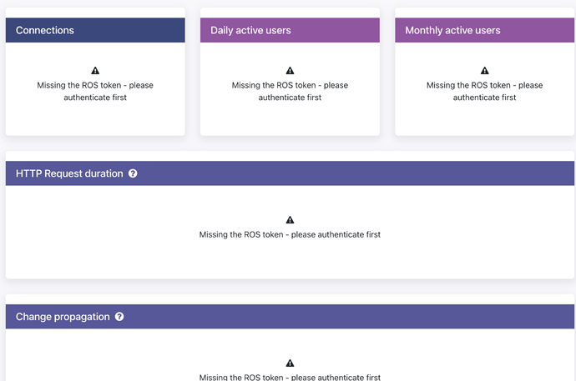Click blank space right of Connections title

click(134, 31)
